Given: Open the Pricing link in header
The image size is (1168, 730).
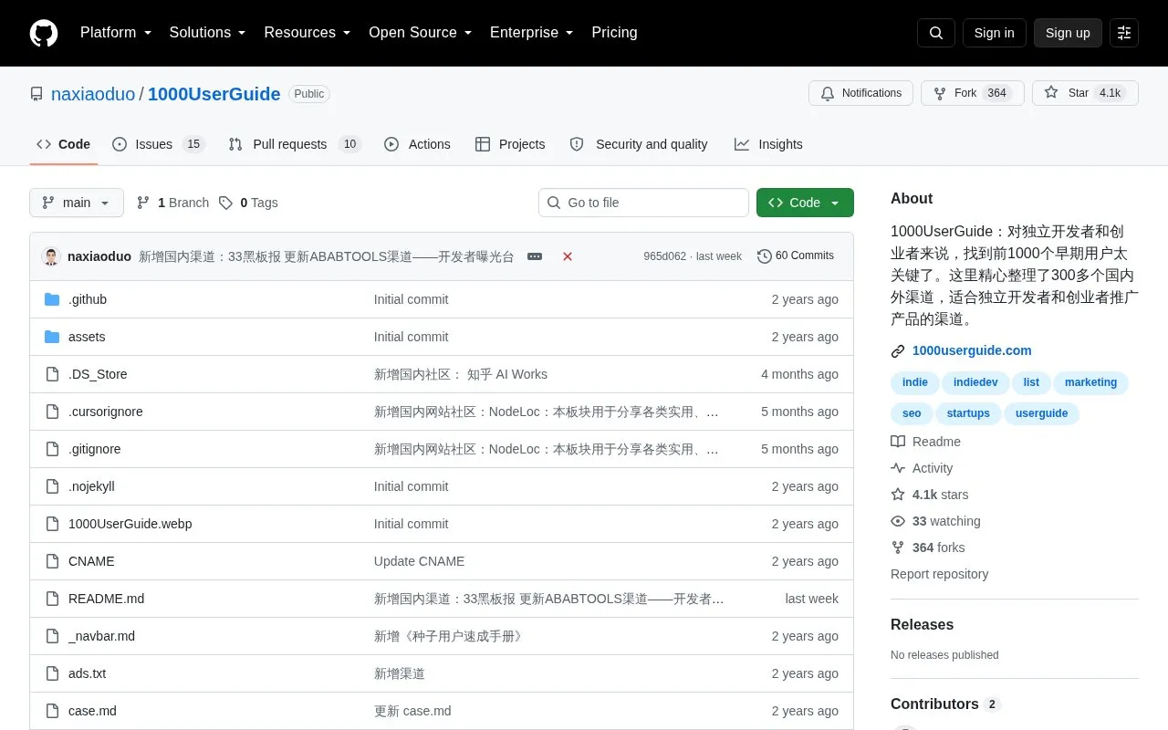Looking at the screenshot, I should [614, 33].
